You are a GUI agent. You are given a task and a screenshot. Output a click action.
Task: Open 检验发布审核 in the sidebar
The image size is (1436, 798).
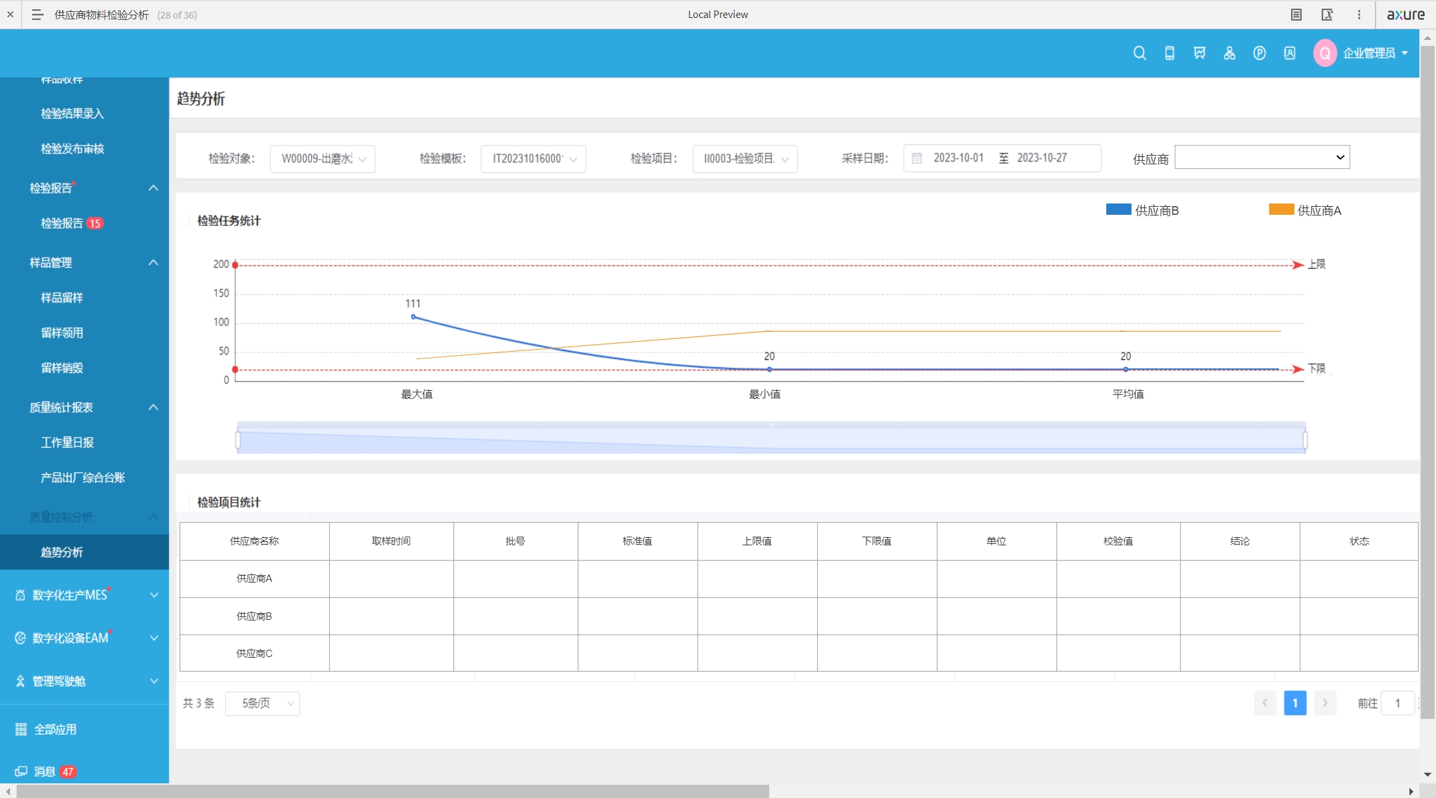click(72, 149)
